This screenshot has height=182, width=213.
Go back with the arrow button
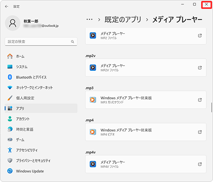pyautogui.click(x=6, y=6)
